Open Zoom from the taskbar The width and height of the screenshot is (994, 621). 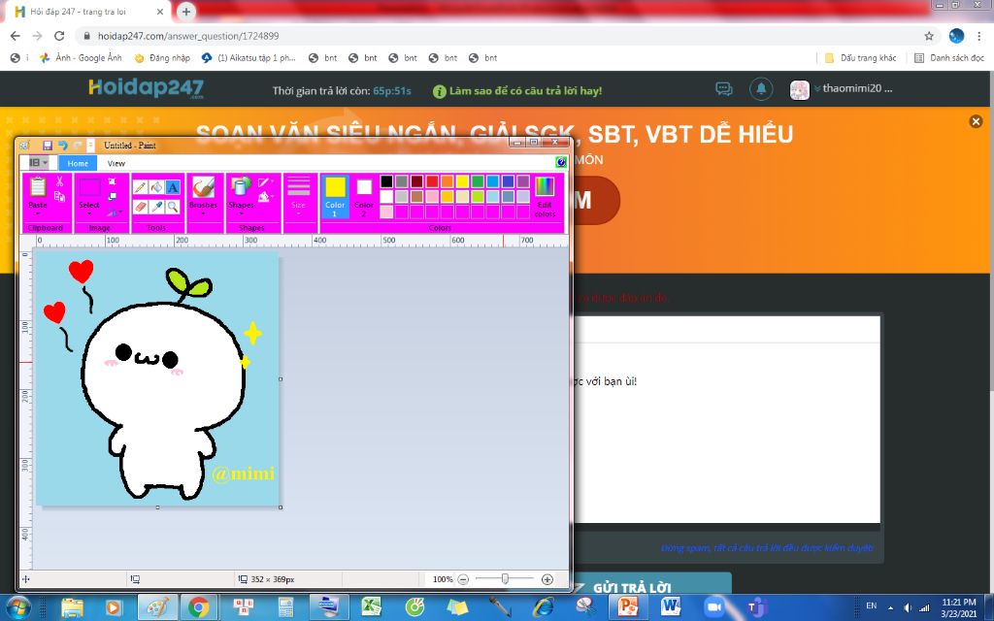click(713, 607)
